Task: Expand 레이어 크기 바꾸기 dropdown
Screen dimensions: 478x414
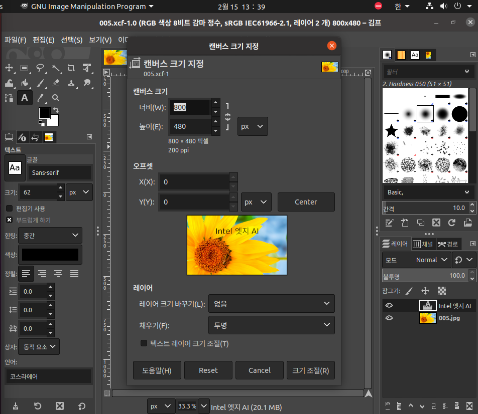Action: 271,304
